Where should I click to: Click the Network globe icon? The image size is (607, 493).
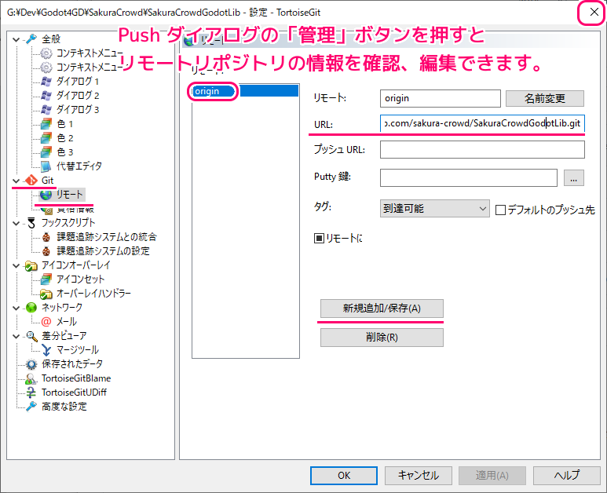[31, 308]
